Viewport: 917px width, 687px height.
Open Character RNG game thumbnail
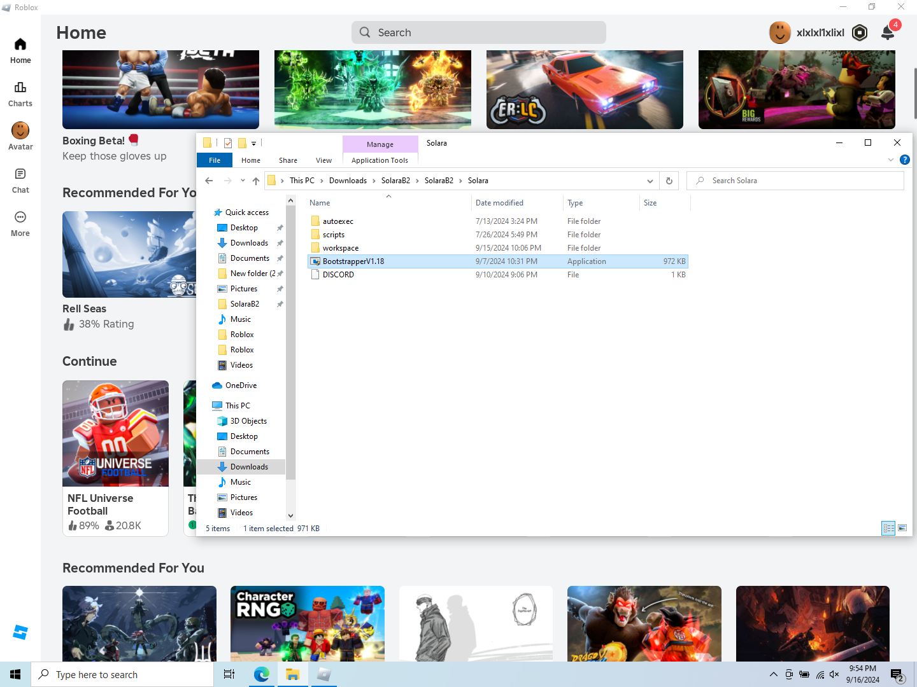coord(308,623)
